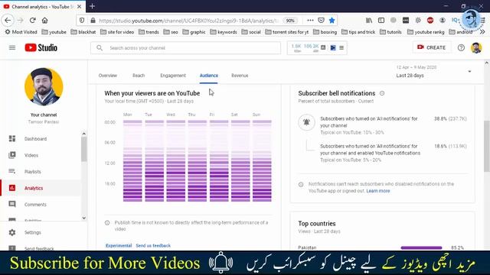The width and height of the screenshot is (490, 275).
Task: Click the CREATE button
Action: coord(432,47)
